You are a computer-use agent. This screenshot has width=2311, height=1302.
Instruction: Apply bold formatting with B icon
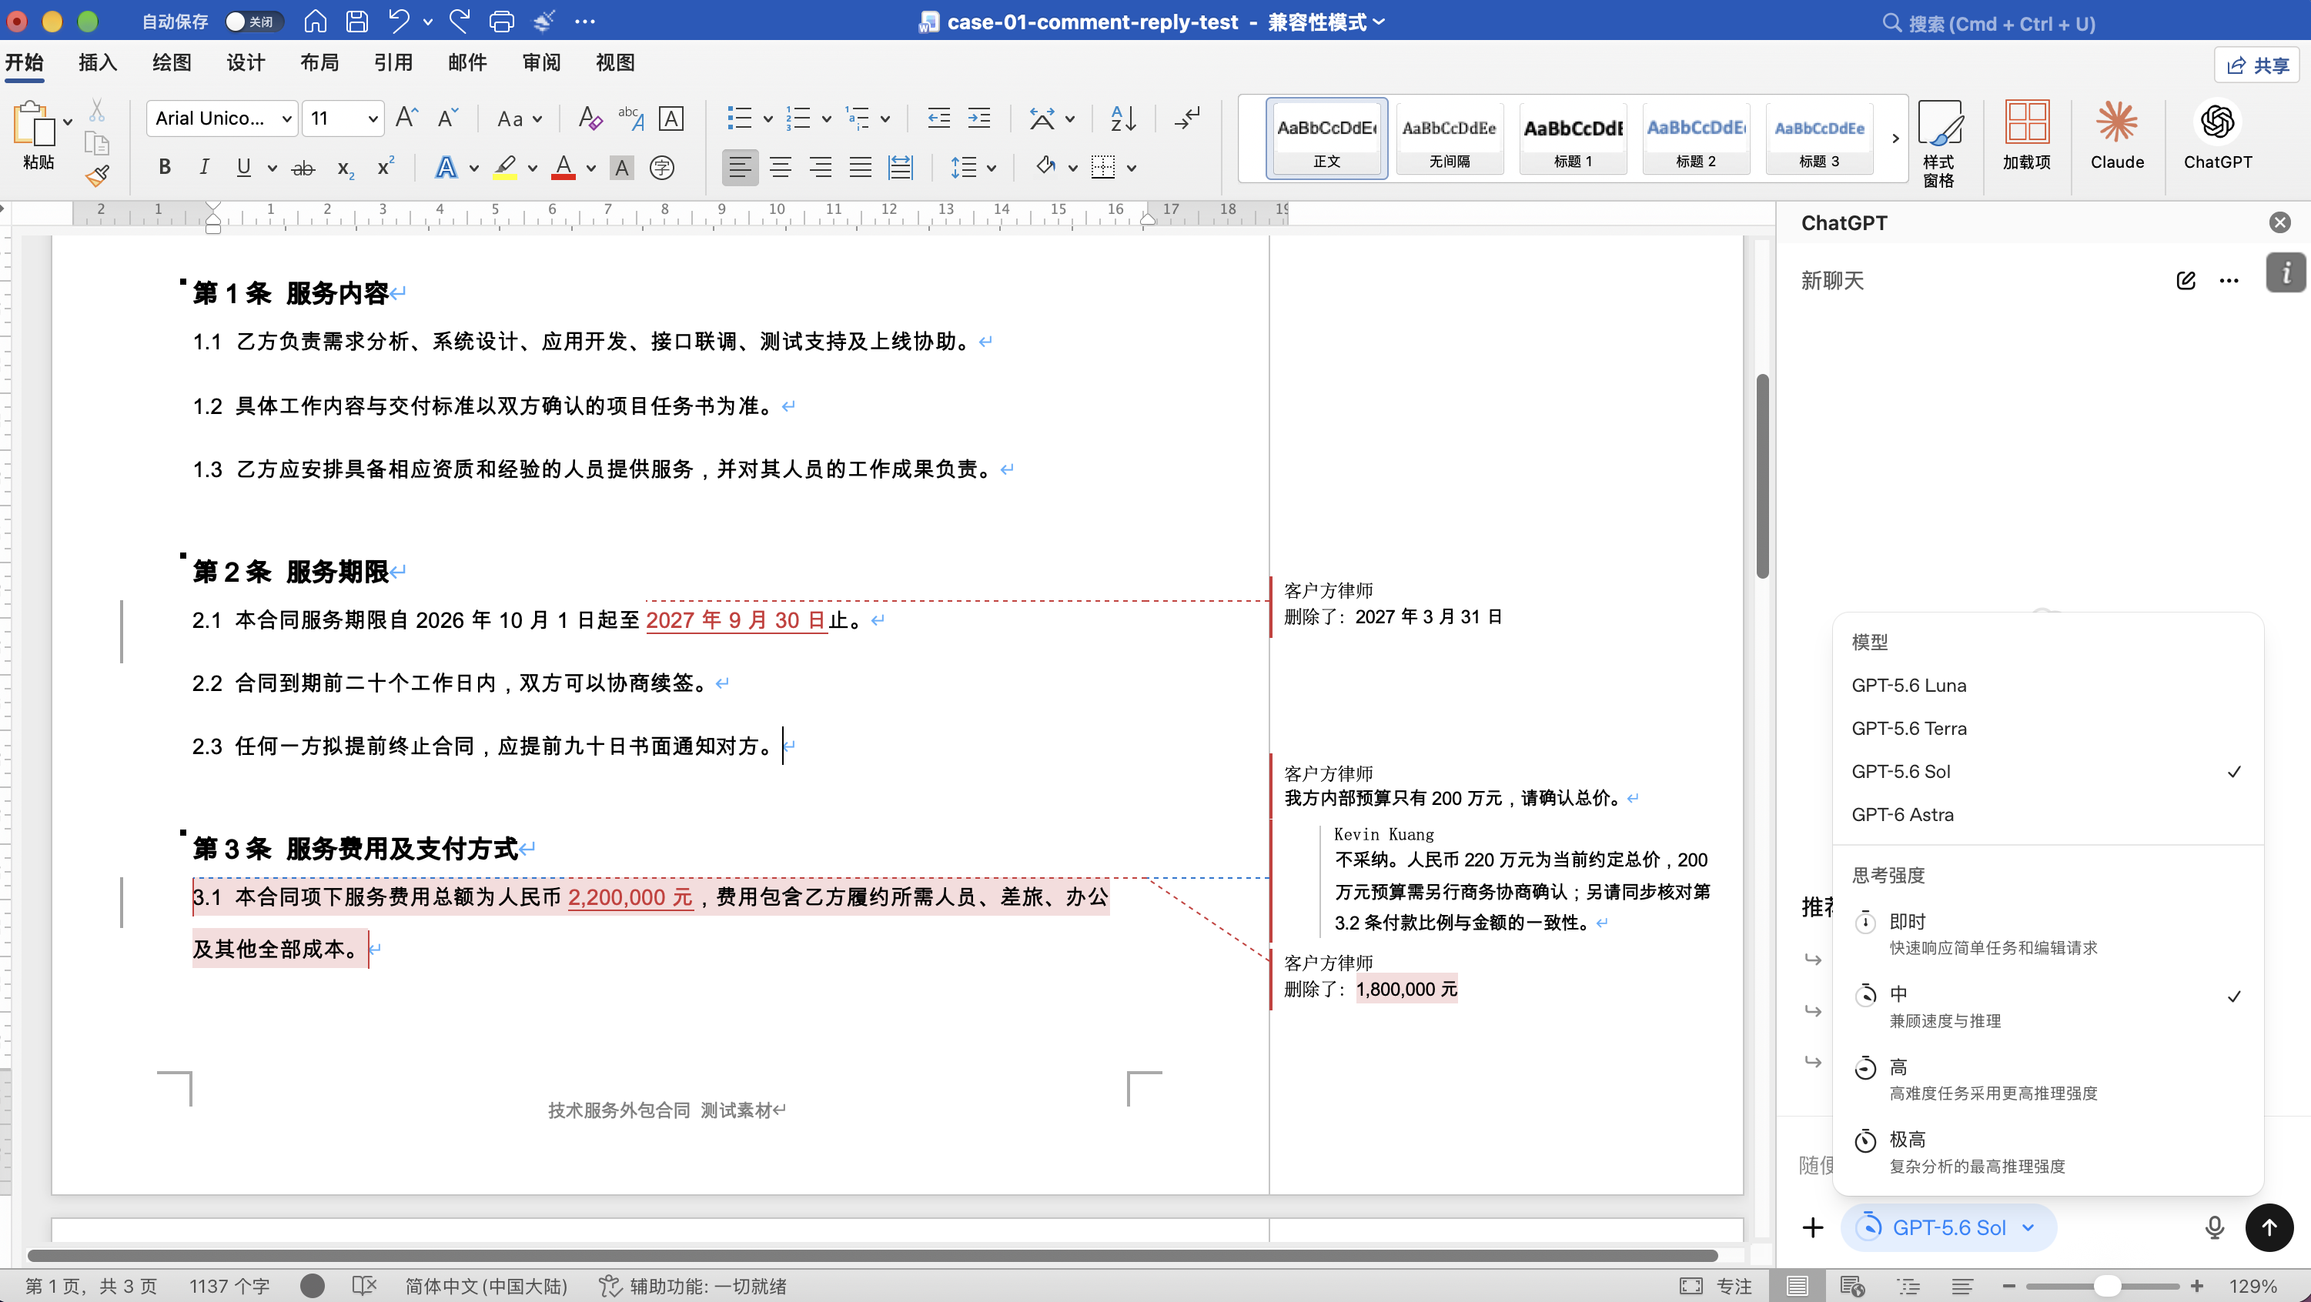(164, 167)
